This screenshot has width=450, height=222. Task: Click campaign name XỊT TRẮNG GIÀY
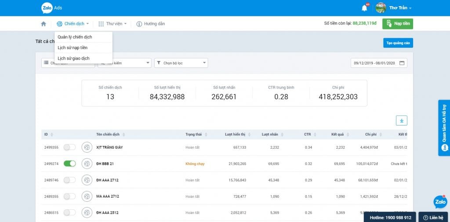pyautogui.click(x=109, y=147)
